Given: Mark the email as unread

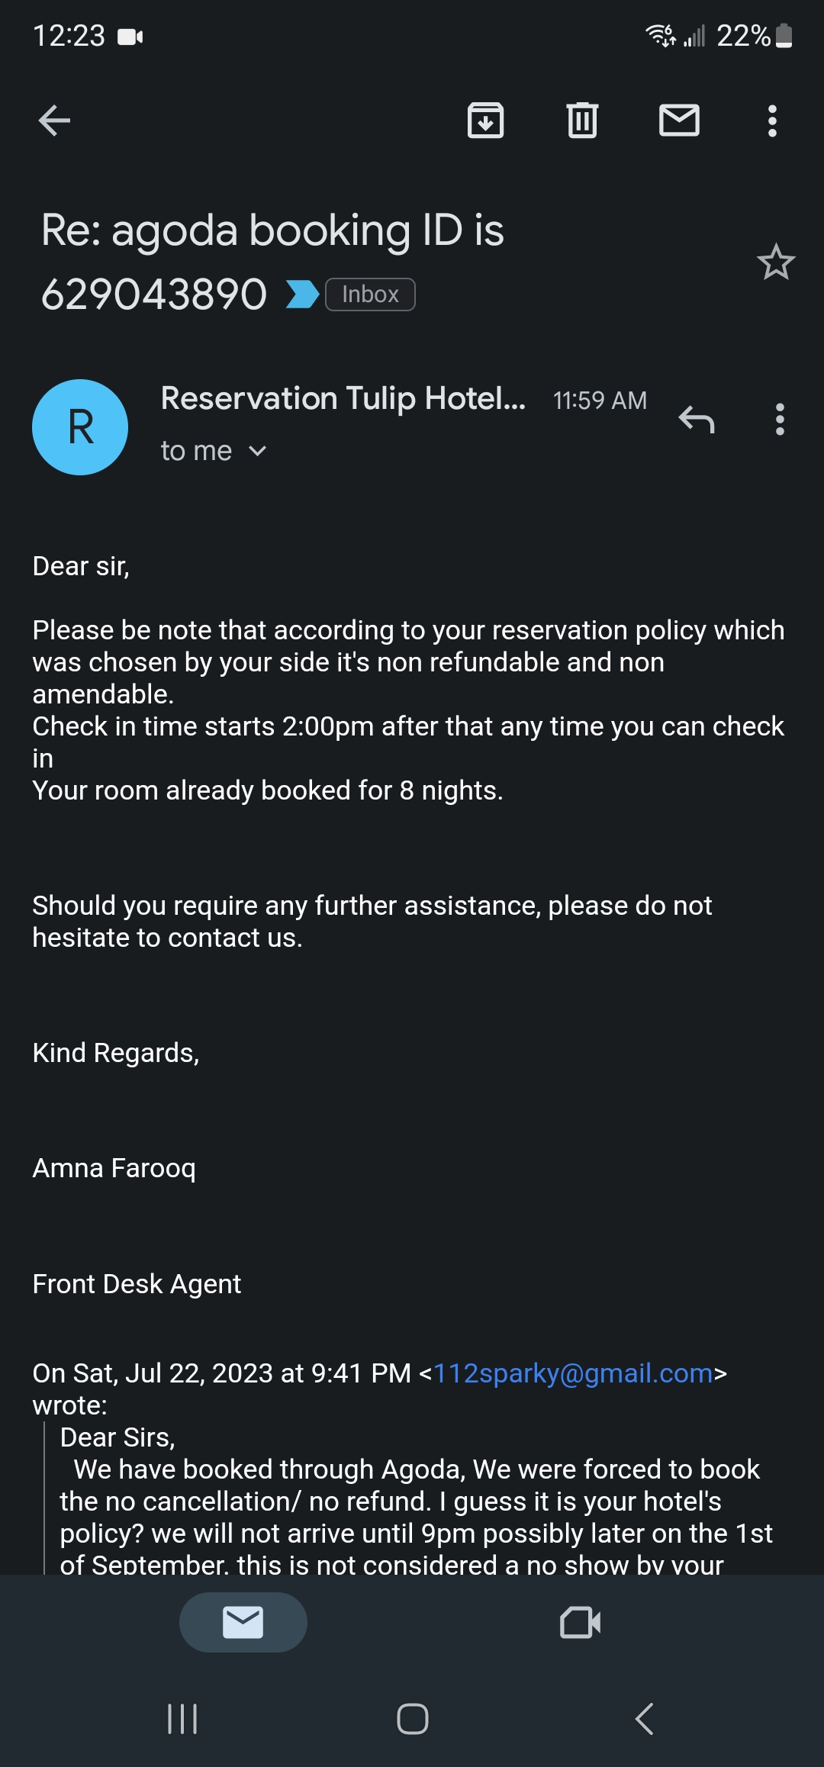Looking at the screenshot, I should point(679,121).
